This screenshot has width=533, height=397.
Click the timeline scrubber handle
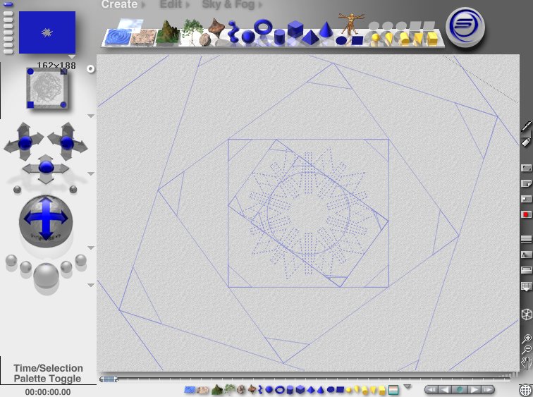pyautogui.click(x=109, y=379)
